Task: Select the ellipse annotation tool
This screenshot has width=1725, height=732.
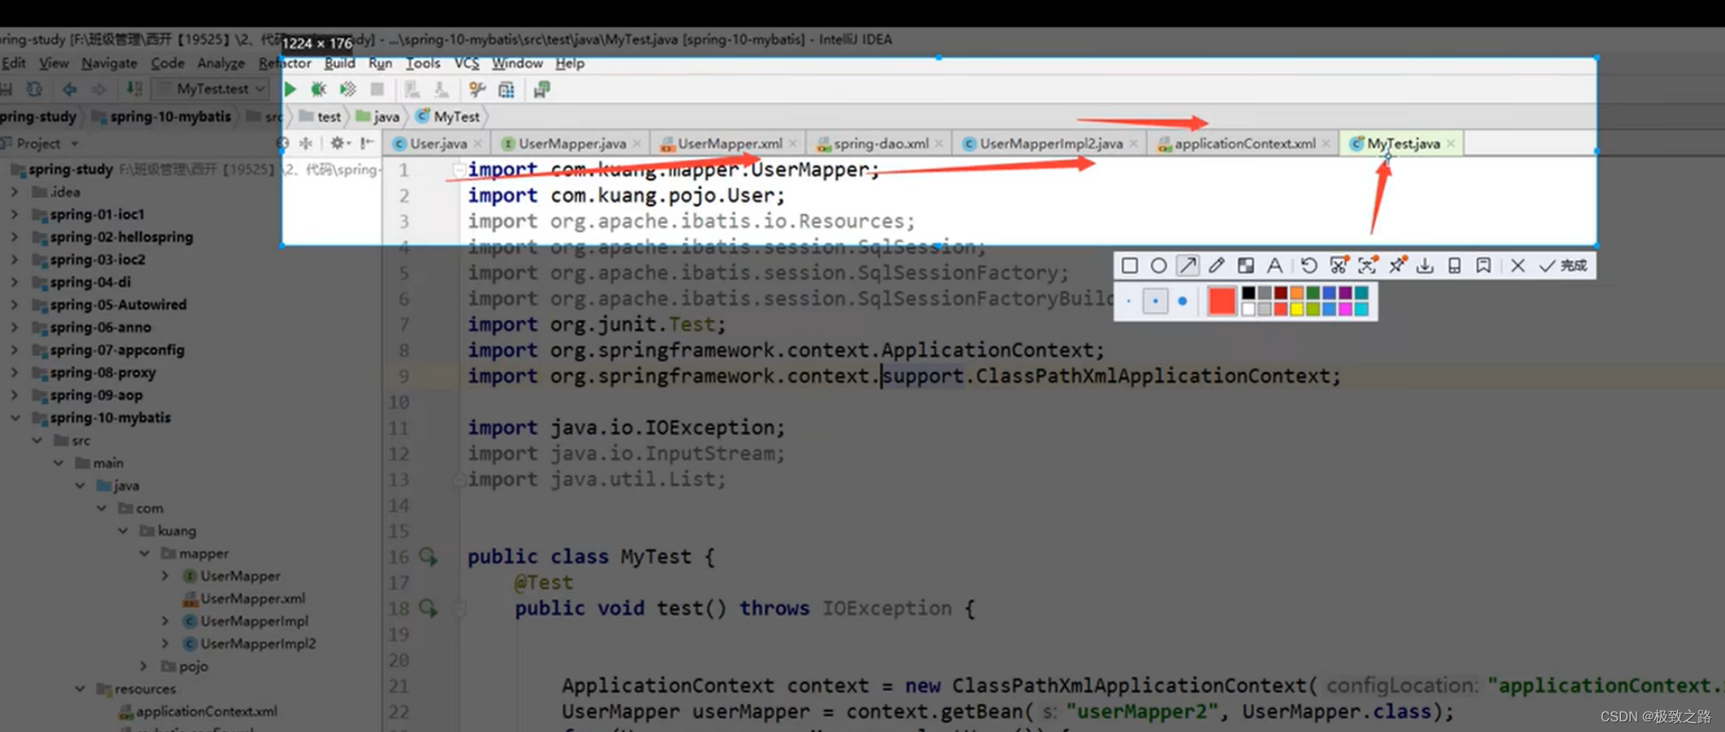Action: [1158, 265]
